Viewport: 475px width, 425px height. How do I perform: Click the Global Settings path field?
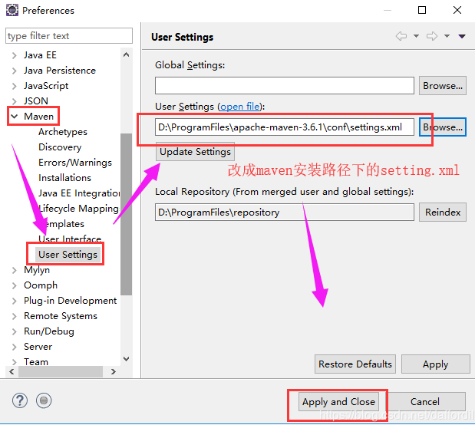[285, 86]
